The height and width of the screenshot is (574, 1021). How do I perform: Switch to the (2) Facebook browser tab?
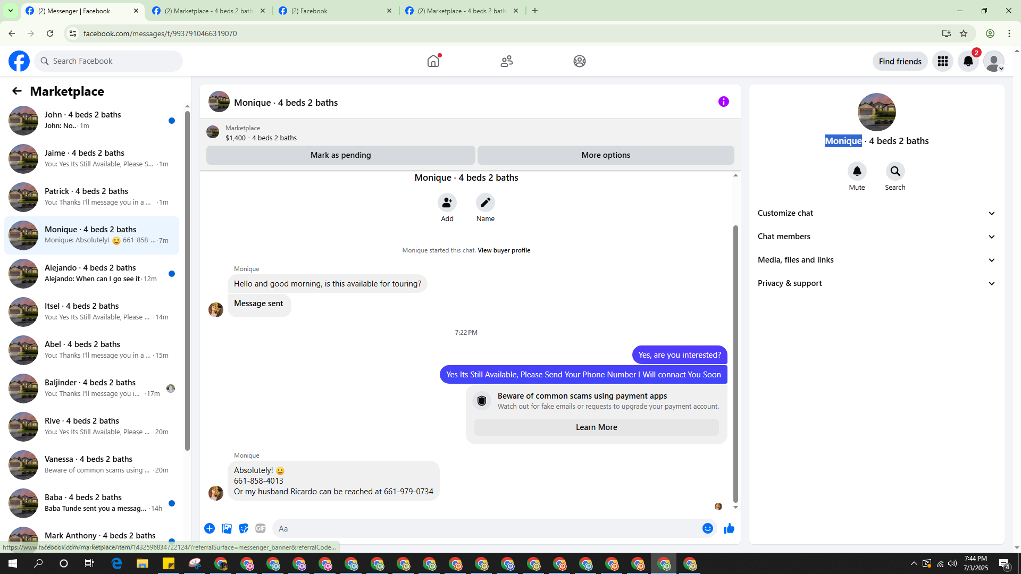tap(335, 11)
